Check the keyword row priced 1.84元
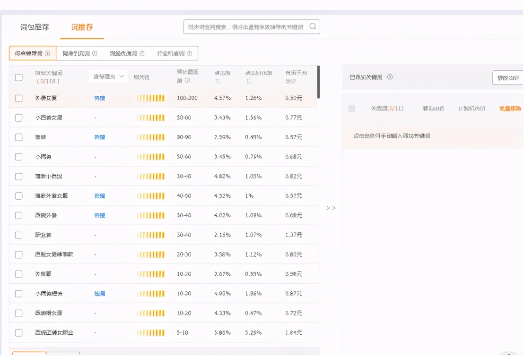The image size is (524, 356). [18, 332]
